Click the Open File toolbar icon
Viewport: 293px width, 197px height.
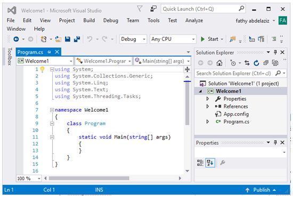click(58, 39)
